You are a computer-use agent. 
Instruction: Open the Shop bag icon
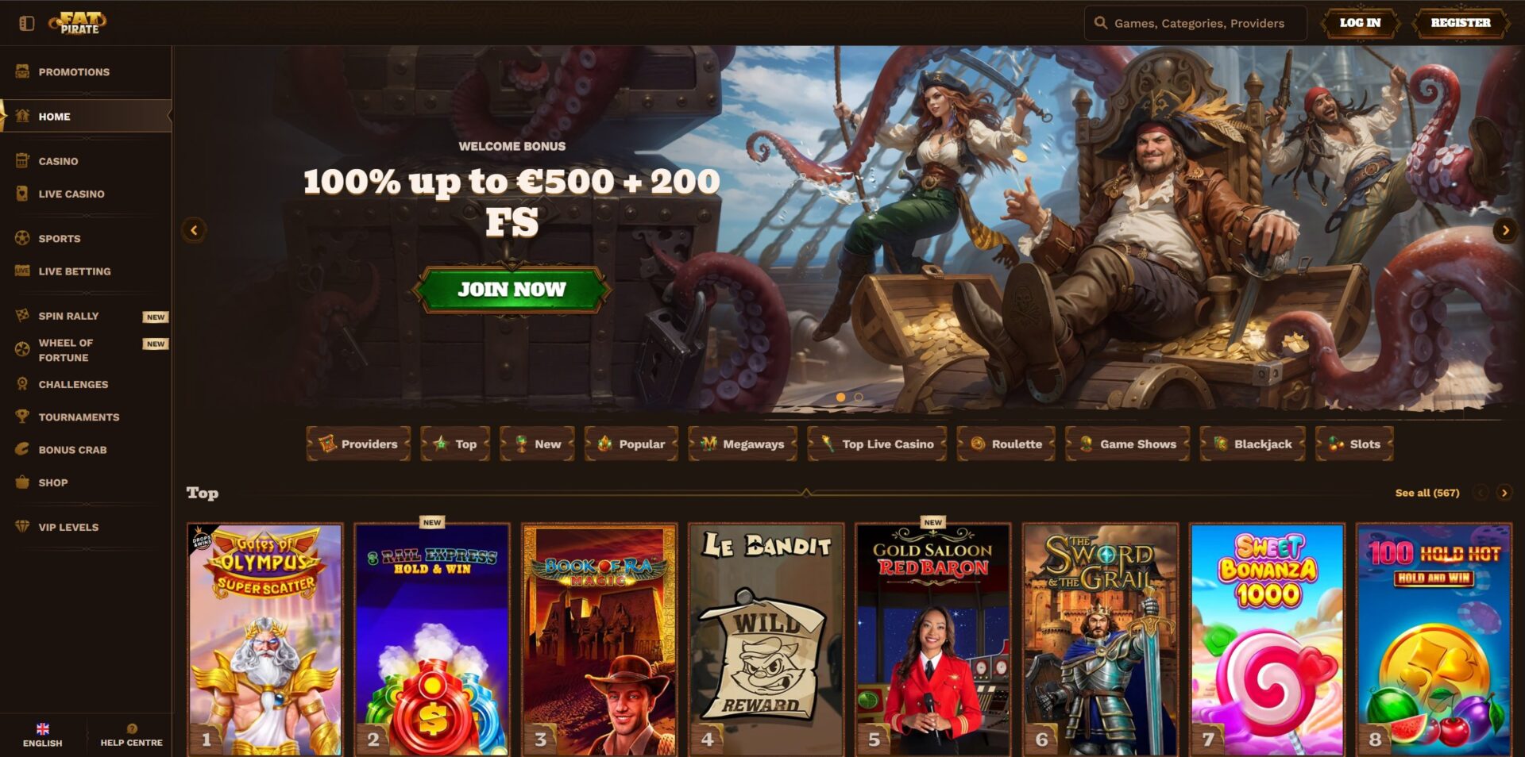(x=22, y=482)
